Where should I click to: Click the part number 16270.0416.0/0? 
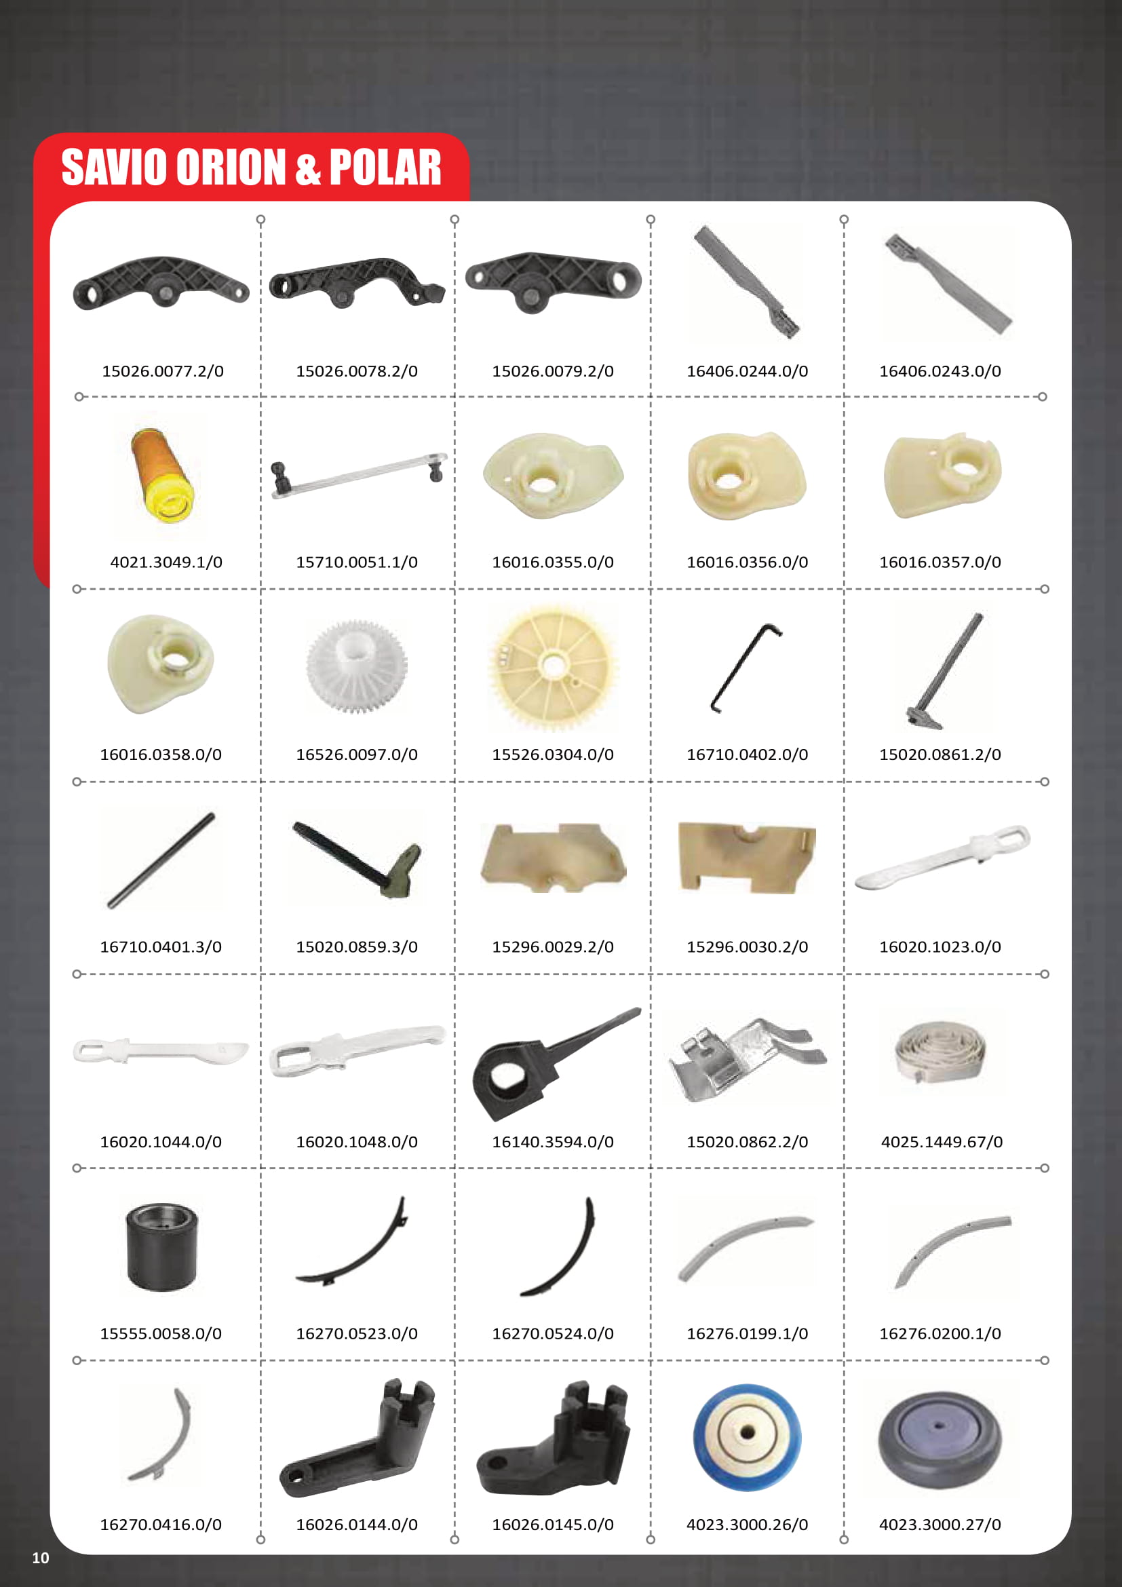(161, 1524)
